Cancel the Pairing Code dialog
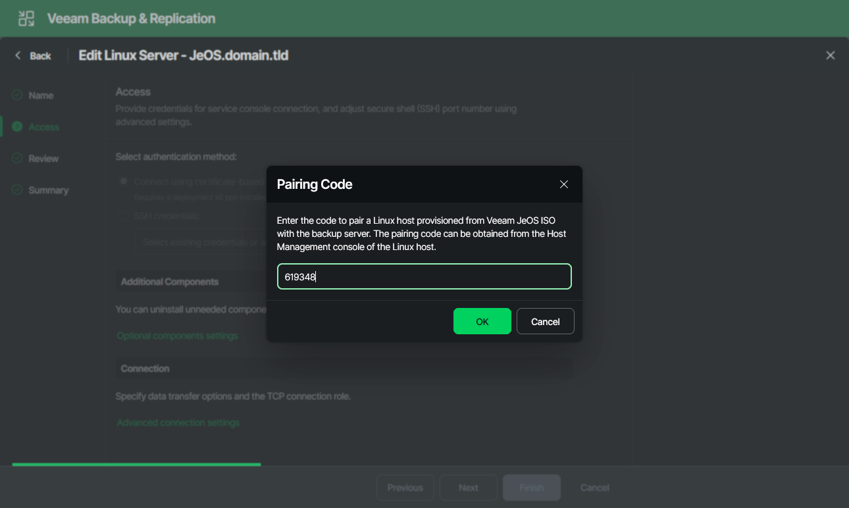849x508 pixels. (545, 321)
